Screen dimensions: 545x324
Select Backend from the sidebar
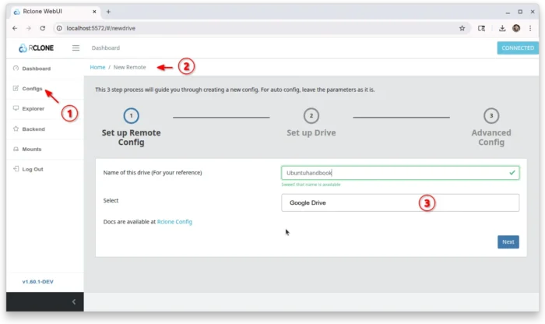pyautogui.click(x=33, y=129)
